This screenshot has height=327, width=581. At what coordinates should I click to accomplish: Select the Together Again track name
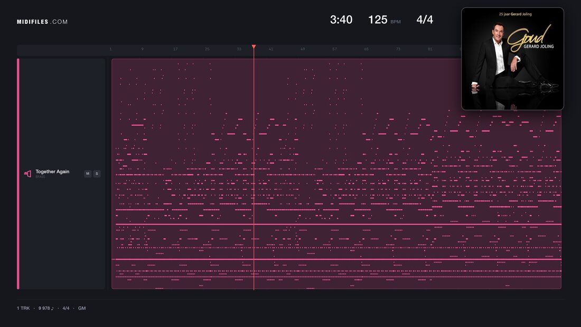52,172
